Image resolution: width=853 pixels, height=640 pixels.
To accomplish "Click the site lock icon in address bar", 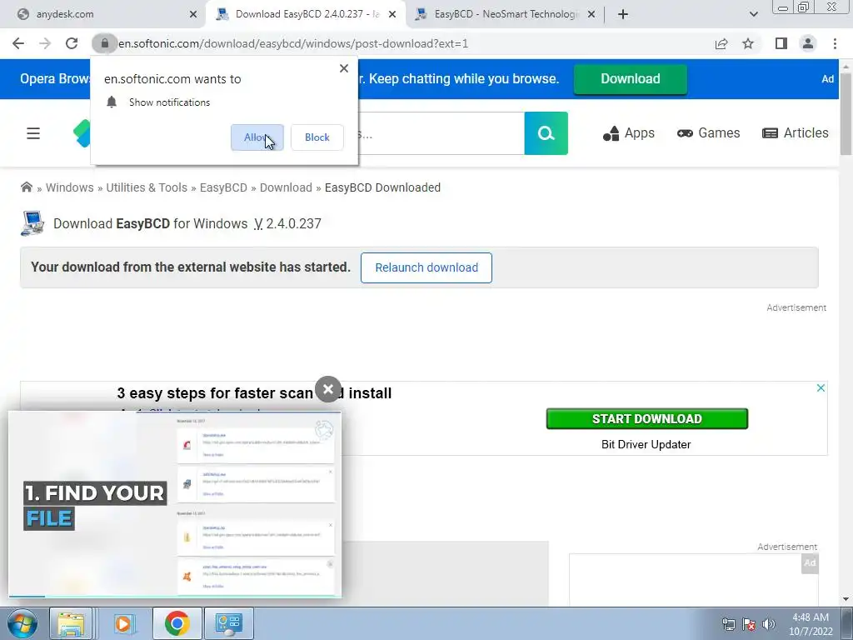I will (104, 43).
